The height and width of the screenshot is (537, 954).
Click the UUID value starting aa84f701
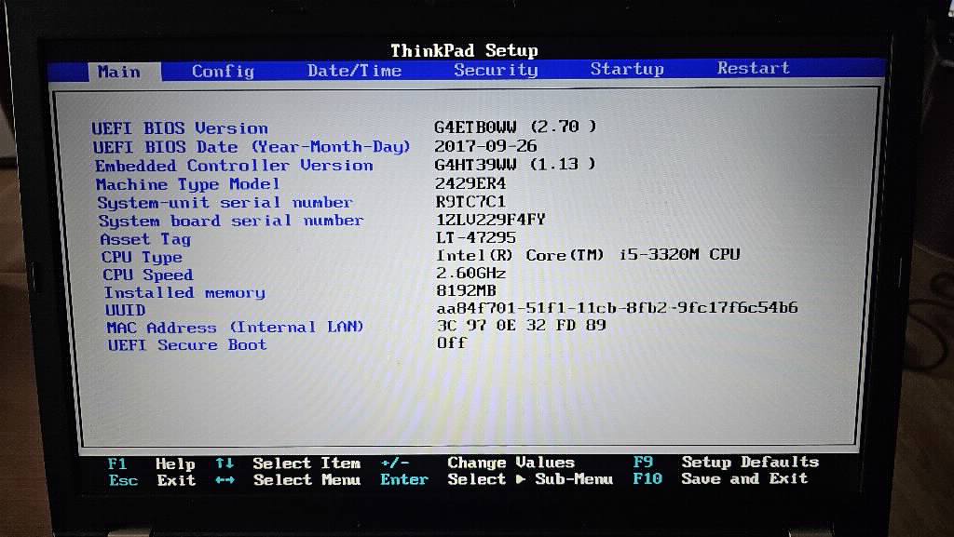point(617,307)
